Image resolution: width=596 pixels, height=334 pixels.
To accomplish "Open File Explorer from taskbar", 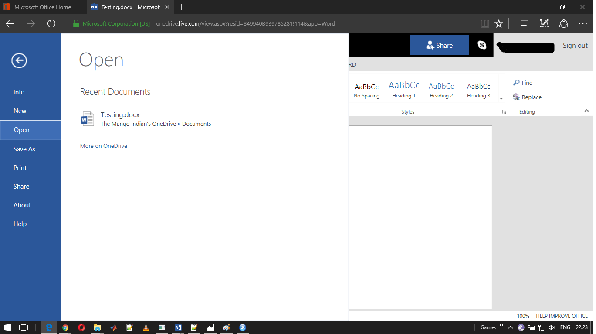I will [98, 327].
